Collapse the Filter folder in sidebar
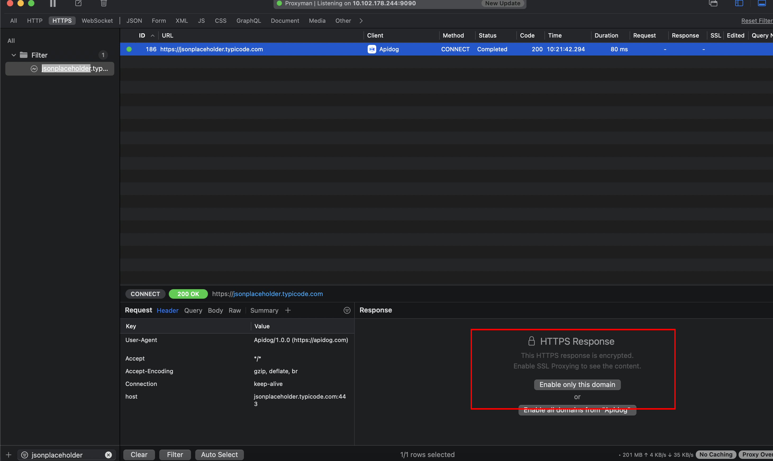Screen dimensions: 773x461 click(x=14, y=55)
